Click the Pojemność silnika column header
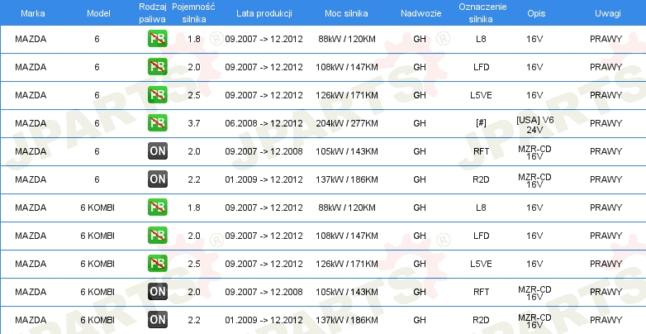This screenshot has width=646, height=334. 193,12
